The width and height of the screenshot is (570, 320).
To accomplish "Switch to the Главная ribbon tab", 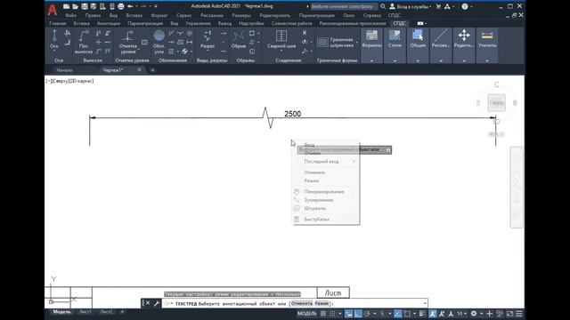I will tap(58, 24).
